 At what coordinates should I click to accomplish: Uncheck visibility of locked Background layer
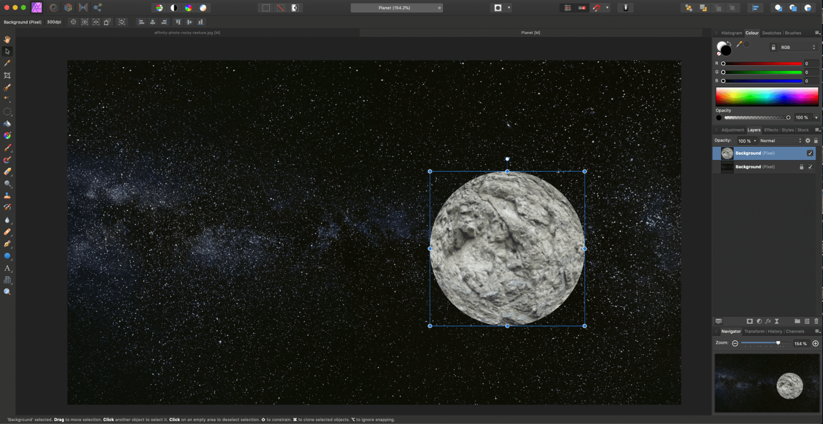pyautogui.click(x=810, y=167)
